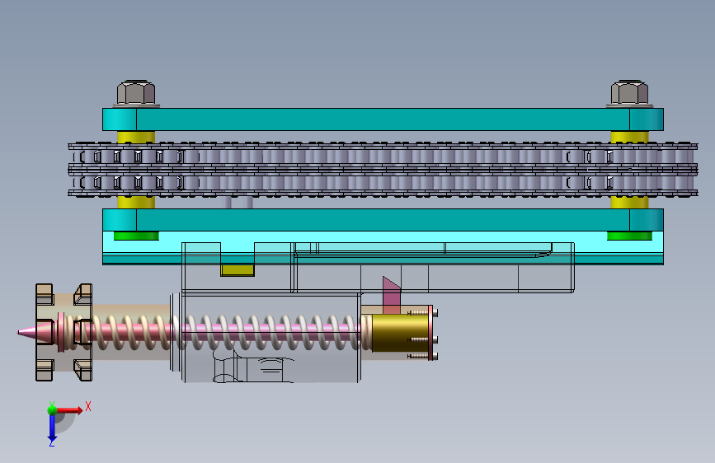The image size is (715, 463).
Task: Click the right green washer
Action: pyautogui.click(x=630, y=236)
